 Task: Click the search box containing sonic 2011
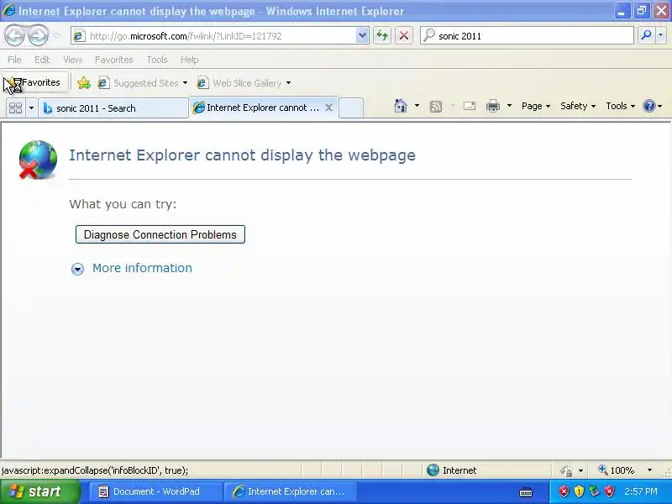coord(528,36)
